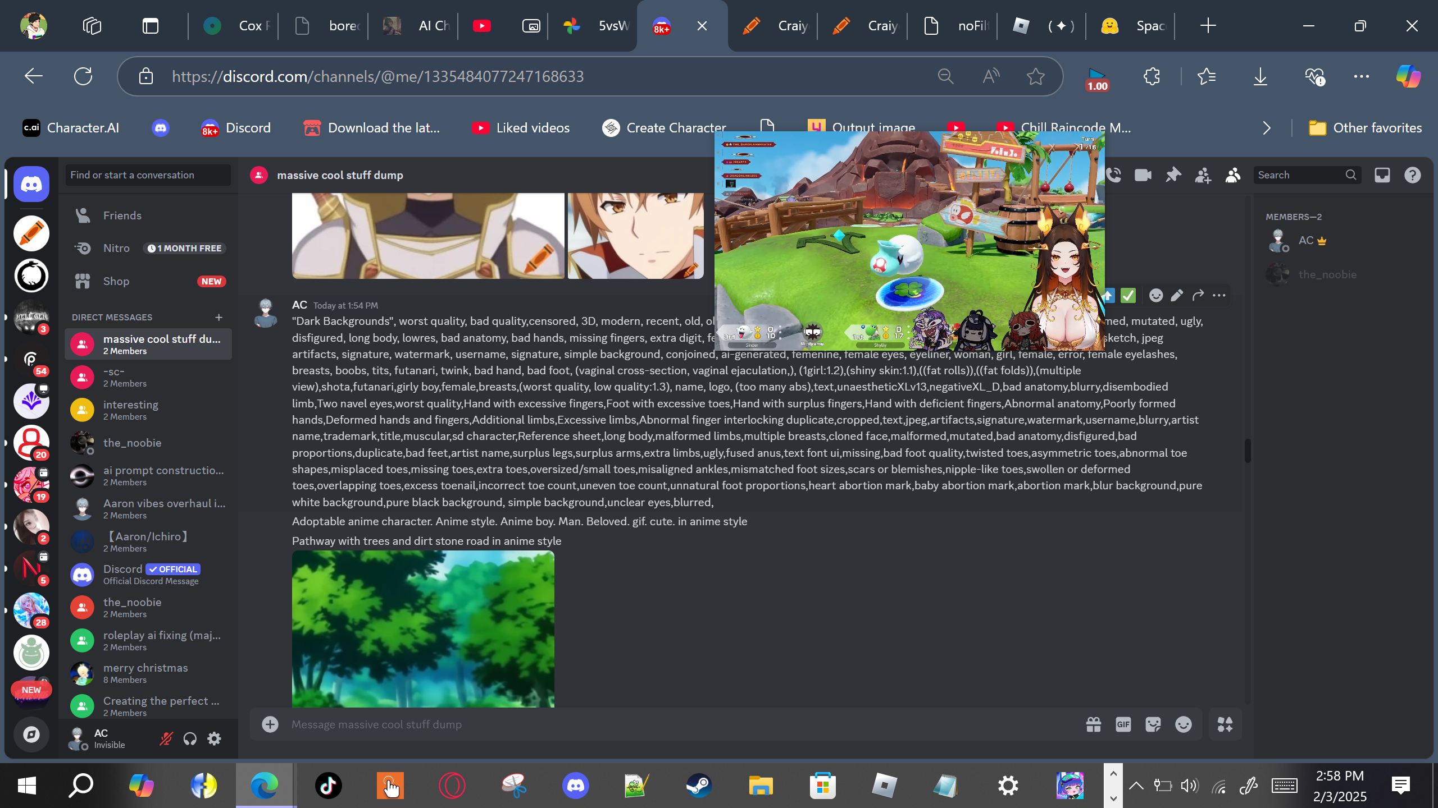Add a reaction to AC's message

tap(1155, 295)
